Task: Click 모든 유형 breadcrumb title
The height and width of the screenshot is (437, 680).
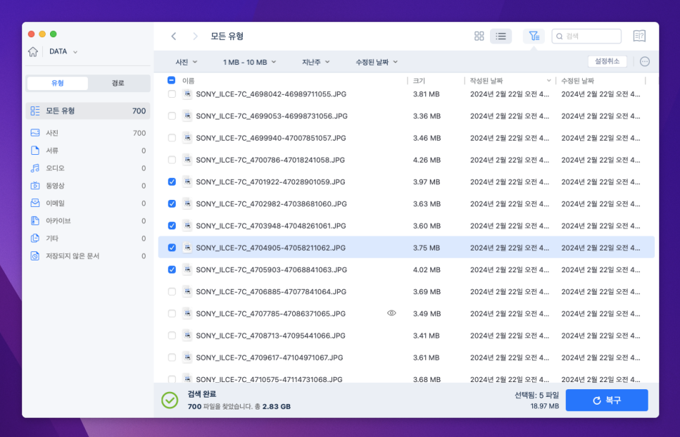Action: pyautogui.click(x=227, y=37)
